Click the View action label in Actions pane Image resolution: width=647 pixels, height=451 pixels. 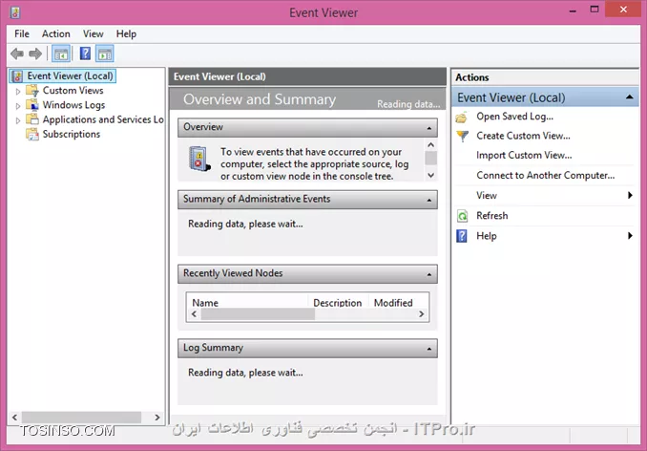click(487, 195)
